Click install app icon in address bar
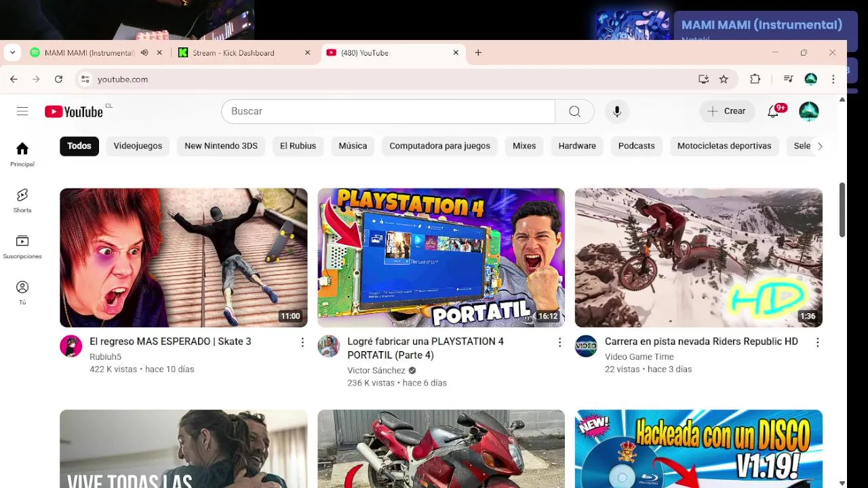Viewport: 868px width, 488px height. 703,79
